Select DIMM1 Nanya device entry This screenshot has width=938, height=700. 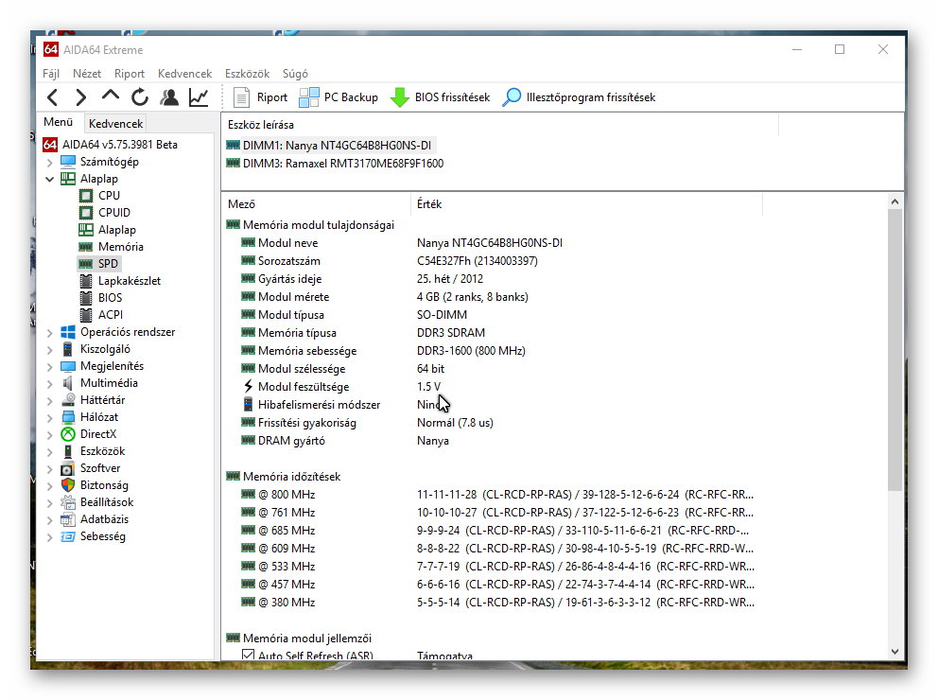(330, 146)
